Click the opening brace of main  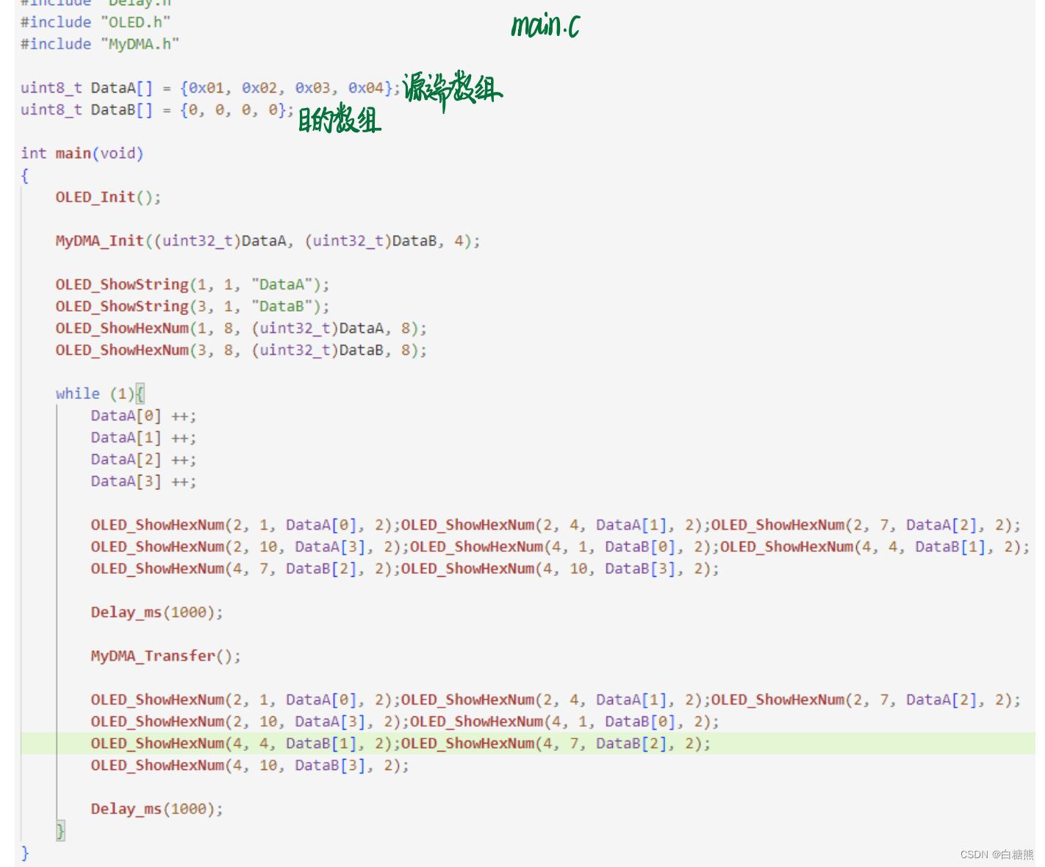25,176
